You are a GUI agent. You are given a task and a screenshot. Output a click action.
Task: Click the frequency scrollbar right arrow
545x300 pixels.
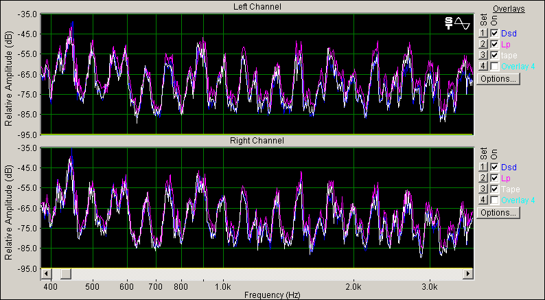click(x=467, y=274)
